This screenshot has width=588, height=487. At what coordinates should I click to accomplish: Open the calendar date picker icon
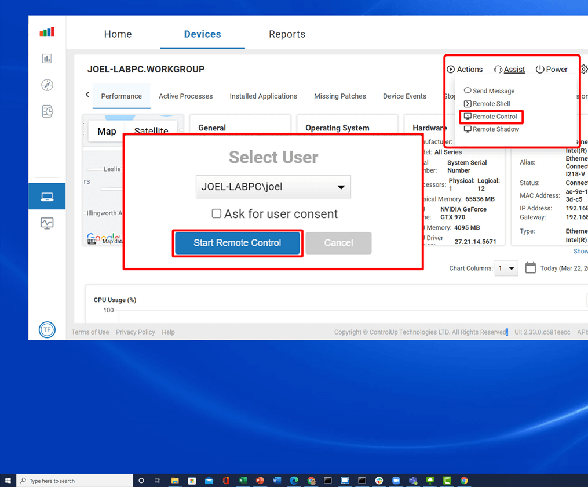pyautogui.click(x=530, y=268)
